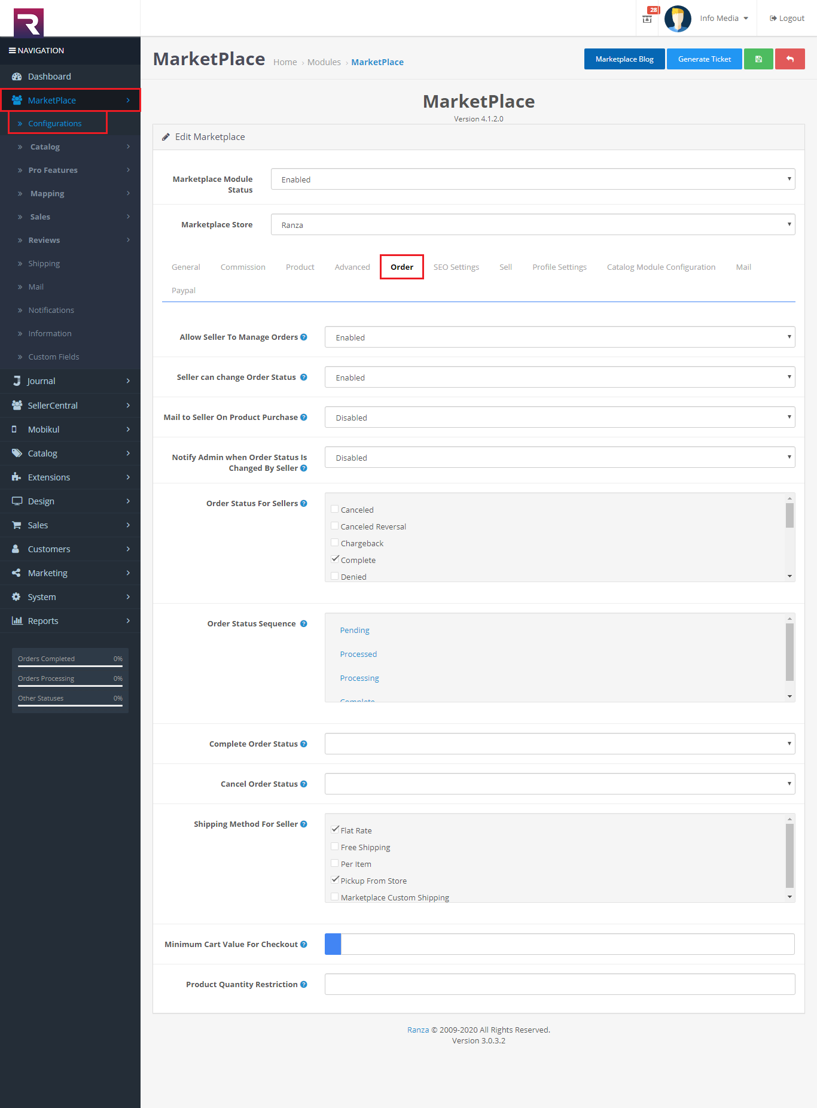Switch to the Product tab
Image resolution: width=817 pixels, height=1108 pixels.
(x=300, y=267)
